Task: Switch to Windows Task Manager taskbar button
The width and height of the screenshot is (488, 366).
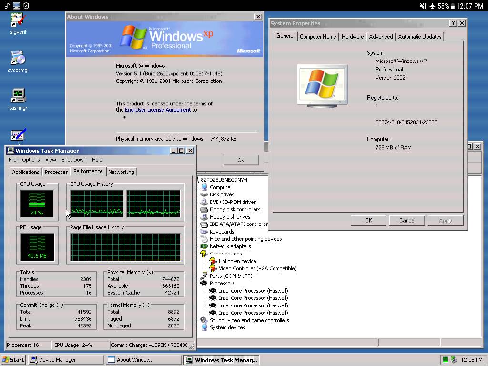Action: [x=222, y=360]
